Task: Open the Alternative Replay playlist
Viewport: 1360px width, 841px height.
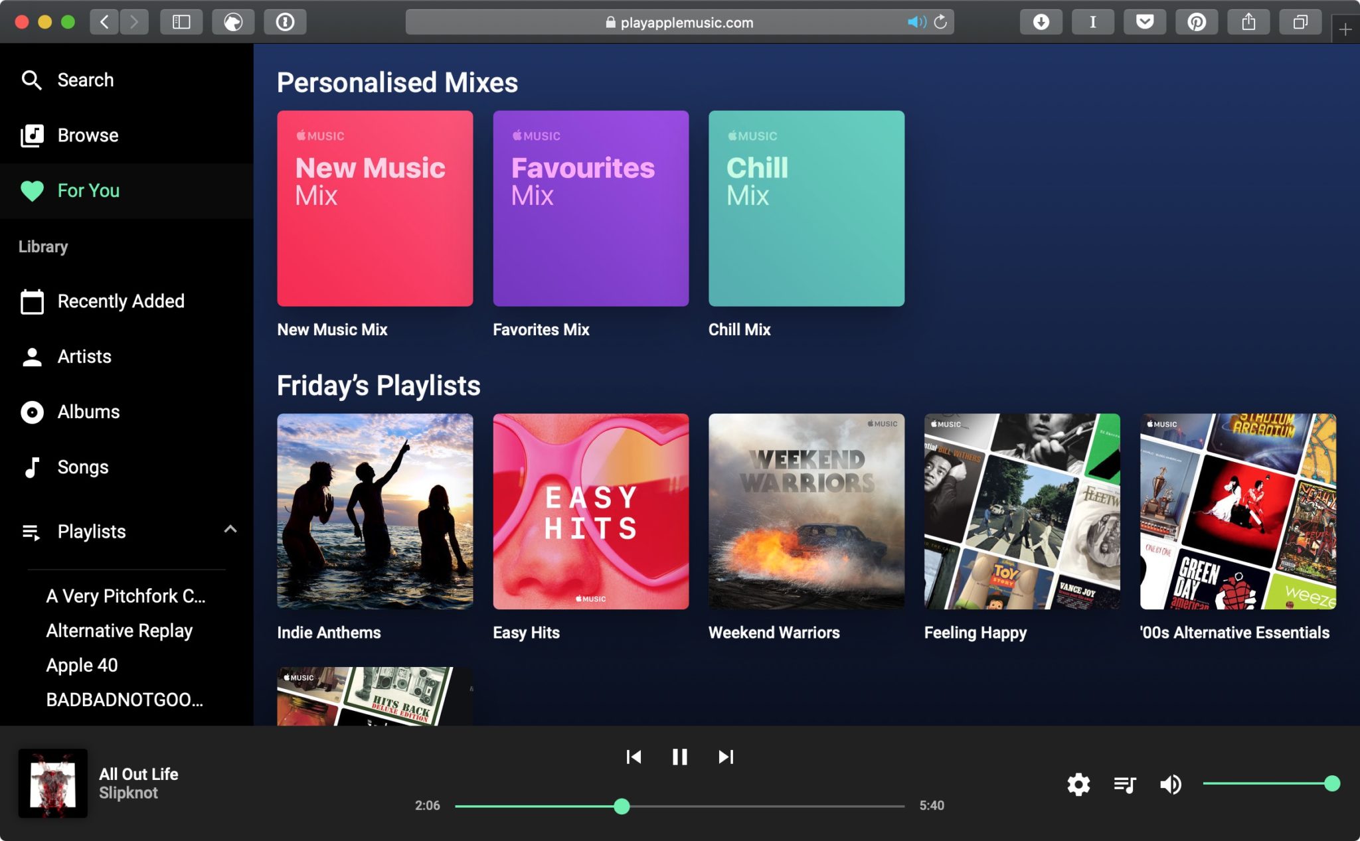Action: (x=119, y=631)
